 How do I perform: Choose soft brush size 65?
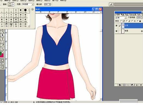click(x=11, y=20)
